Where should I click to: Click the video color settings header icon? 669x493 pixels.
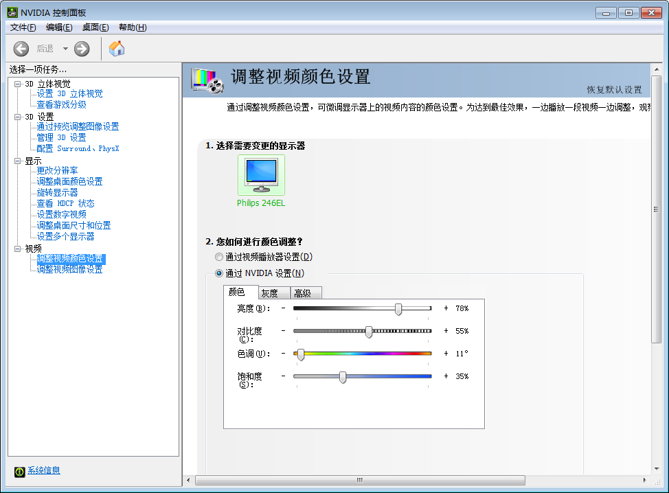(207, 80)
